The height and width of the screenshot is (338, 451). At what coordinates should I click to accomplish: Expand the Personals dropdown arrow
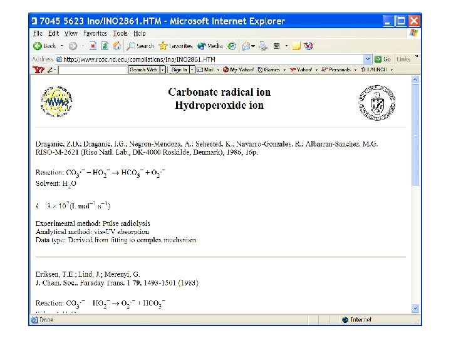pyautogui.click(x=355, y=70)
